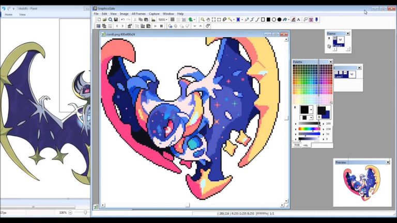
Task: Open the Help menu
Action: click(180, 13)
